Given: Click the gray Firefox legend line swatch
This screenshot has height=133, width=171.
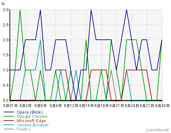Looking at the screenshot, I should tap(9, 129).
